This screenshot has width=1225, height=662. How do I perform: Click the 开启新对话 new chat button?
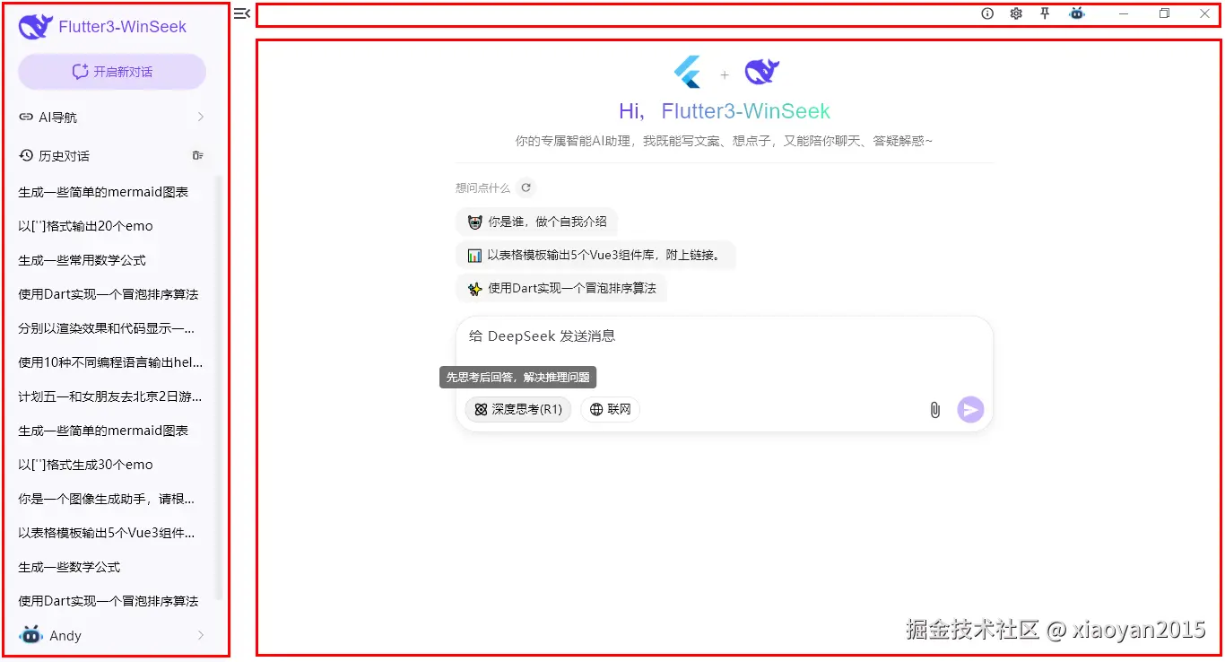point(111,71)
